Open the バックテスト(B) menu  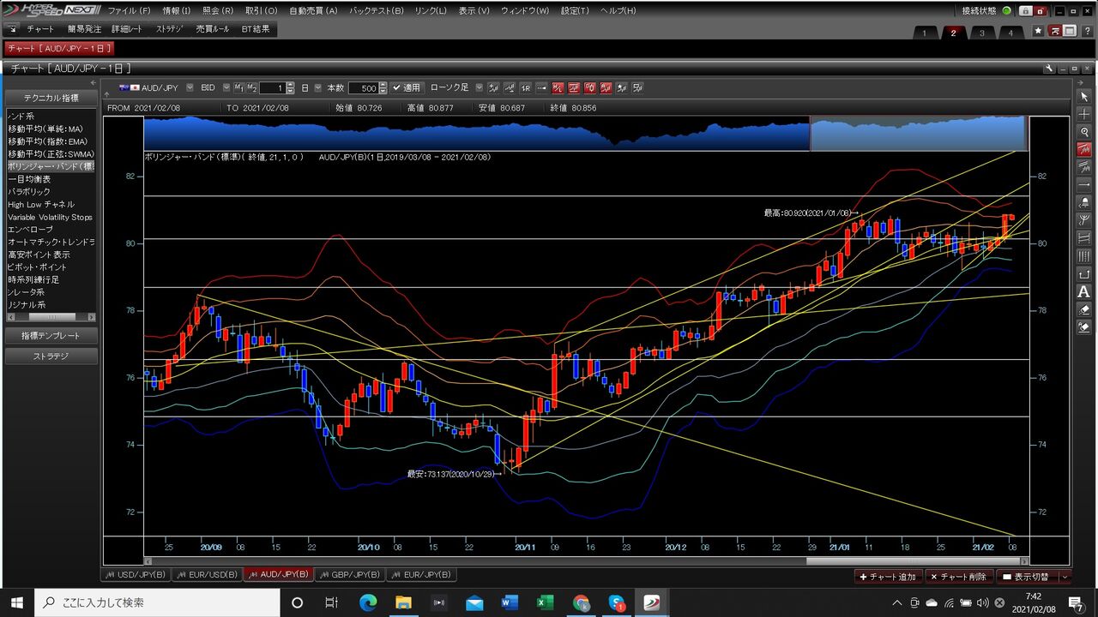click(x=376, y=11)
